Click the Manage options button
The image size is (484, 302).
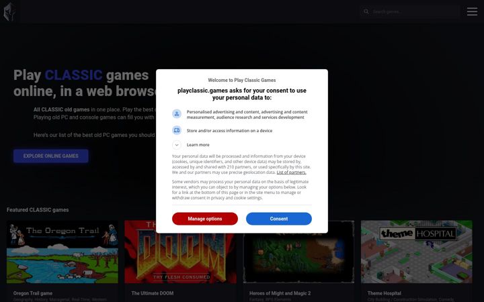(205, 219)
